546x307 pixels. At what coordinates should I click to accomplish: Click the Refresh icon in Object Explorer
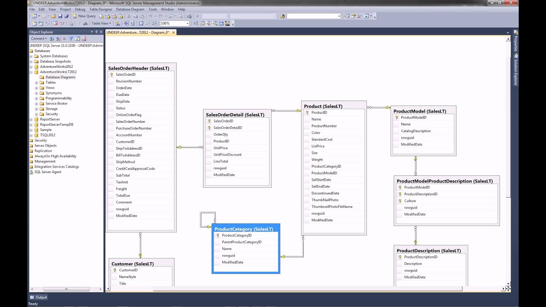[77, 38]
